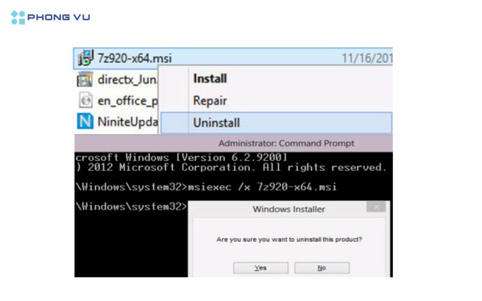Select Uninstall in the context menu
The height and width of the screenshot is (301, 482).
[276, 123]
